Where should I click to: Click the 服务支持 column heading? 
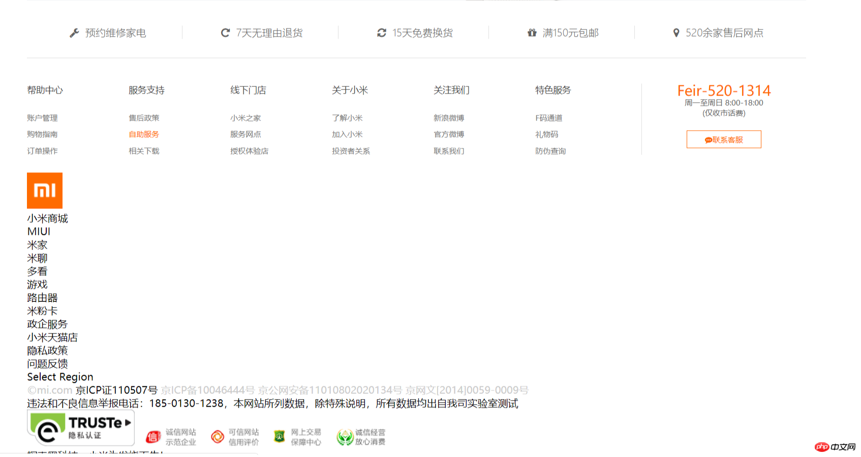click(146, 90)
